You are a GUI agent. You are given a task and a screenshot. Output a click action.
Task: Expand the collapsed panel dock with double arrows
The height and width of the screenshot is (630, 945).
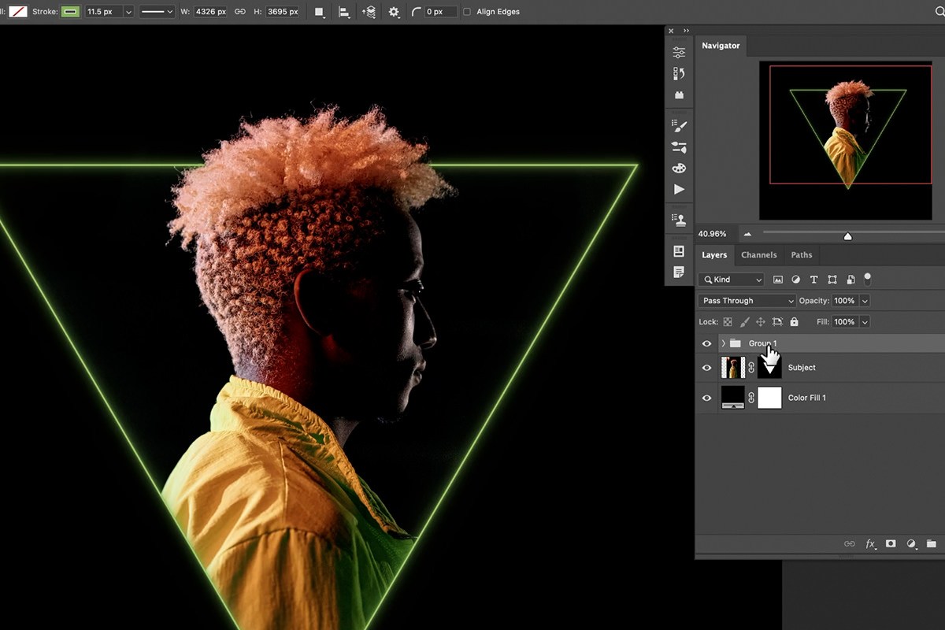686,31
